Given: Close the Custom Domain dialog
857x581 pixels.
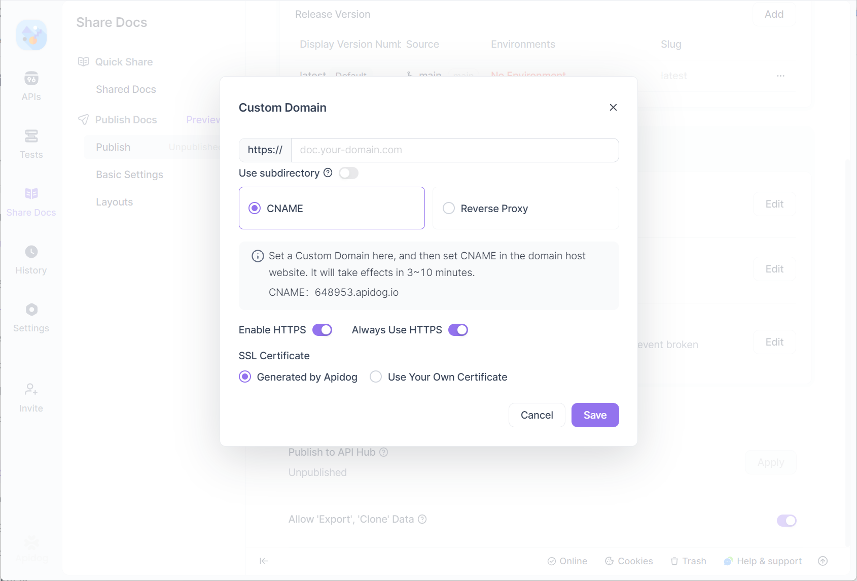Looking at the screenshot, I should pyautogui.click(x=613, y=108).
